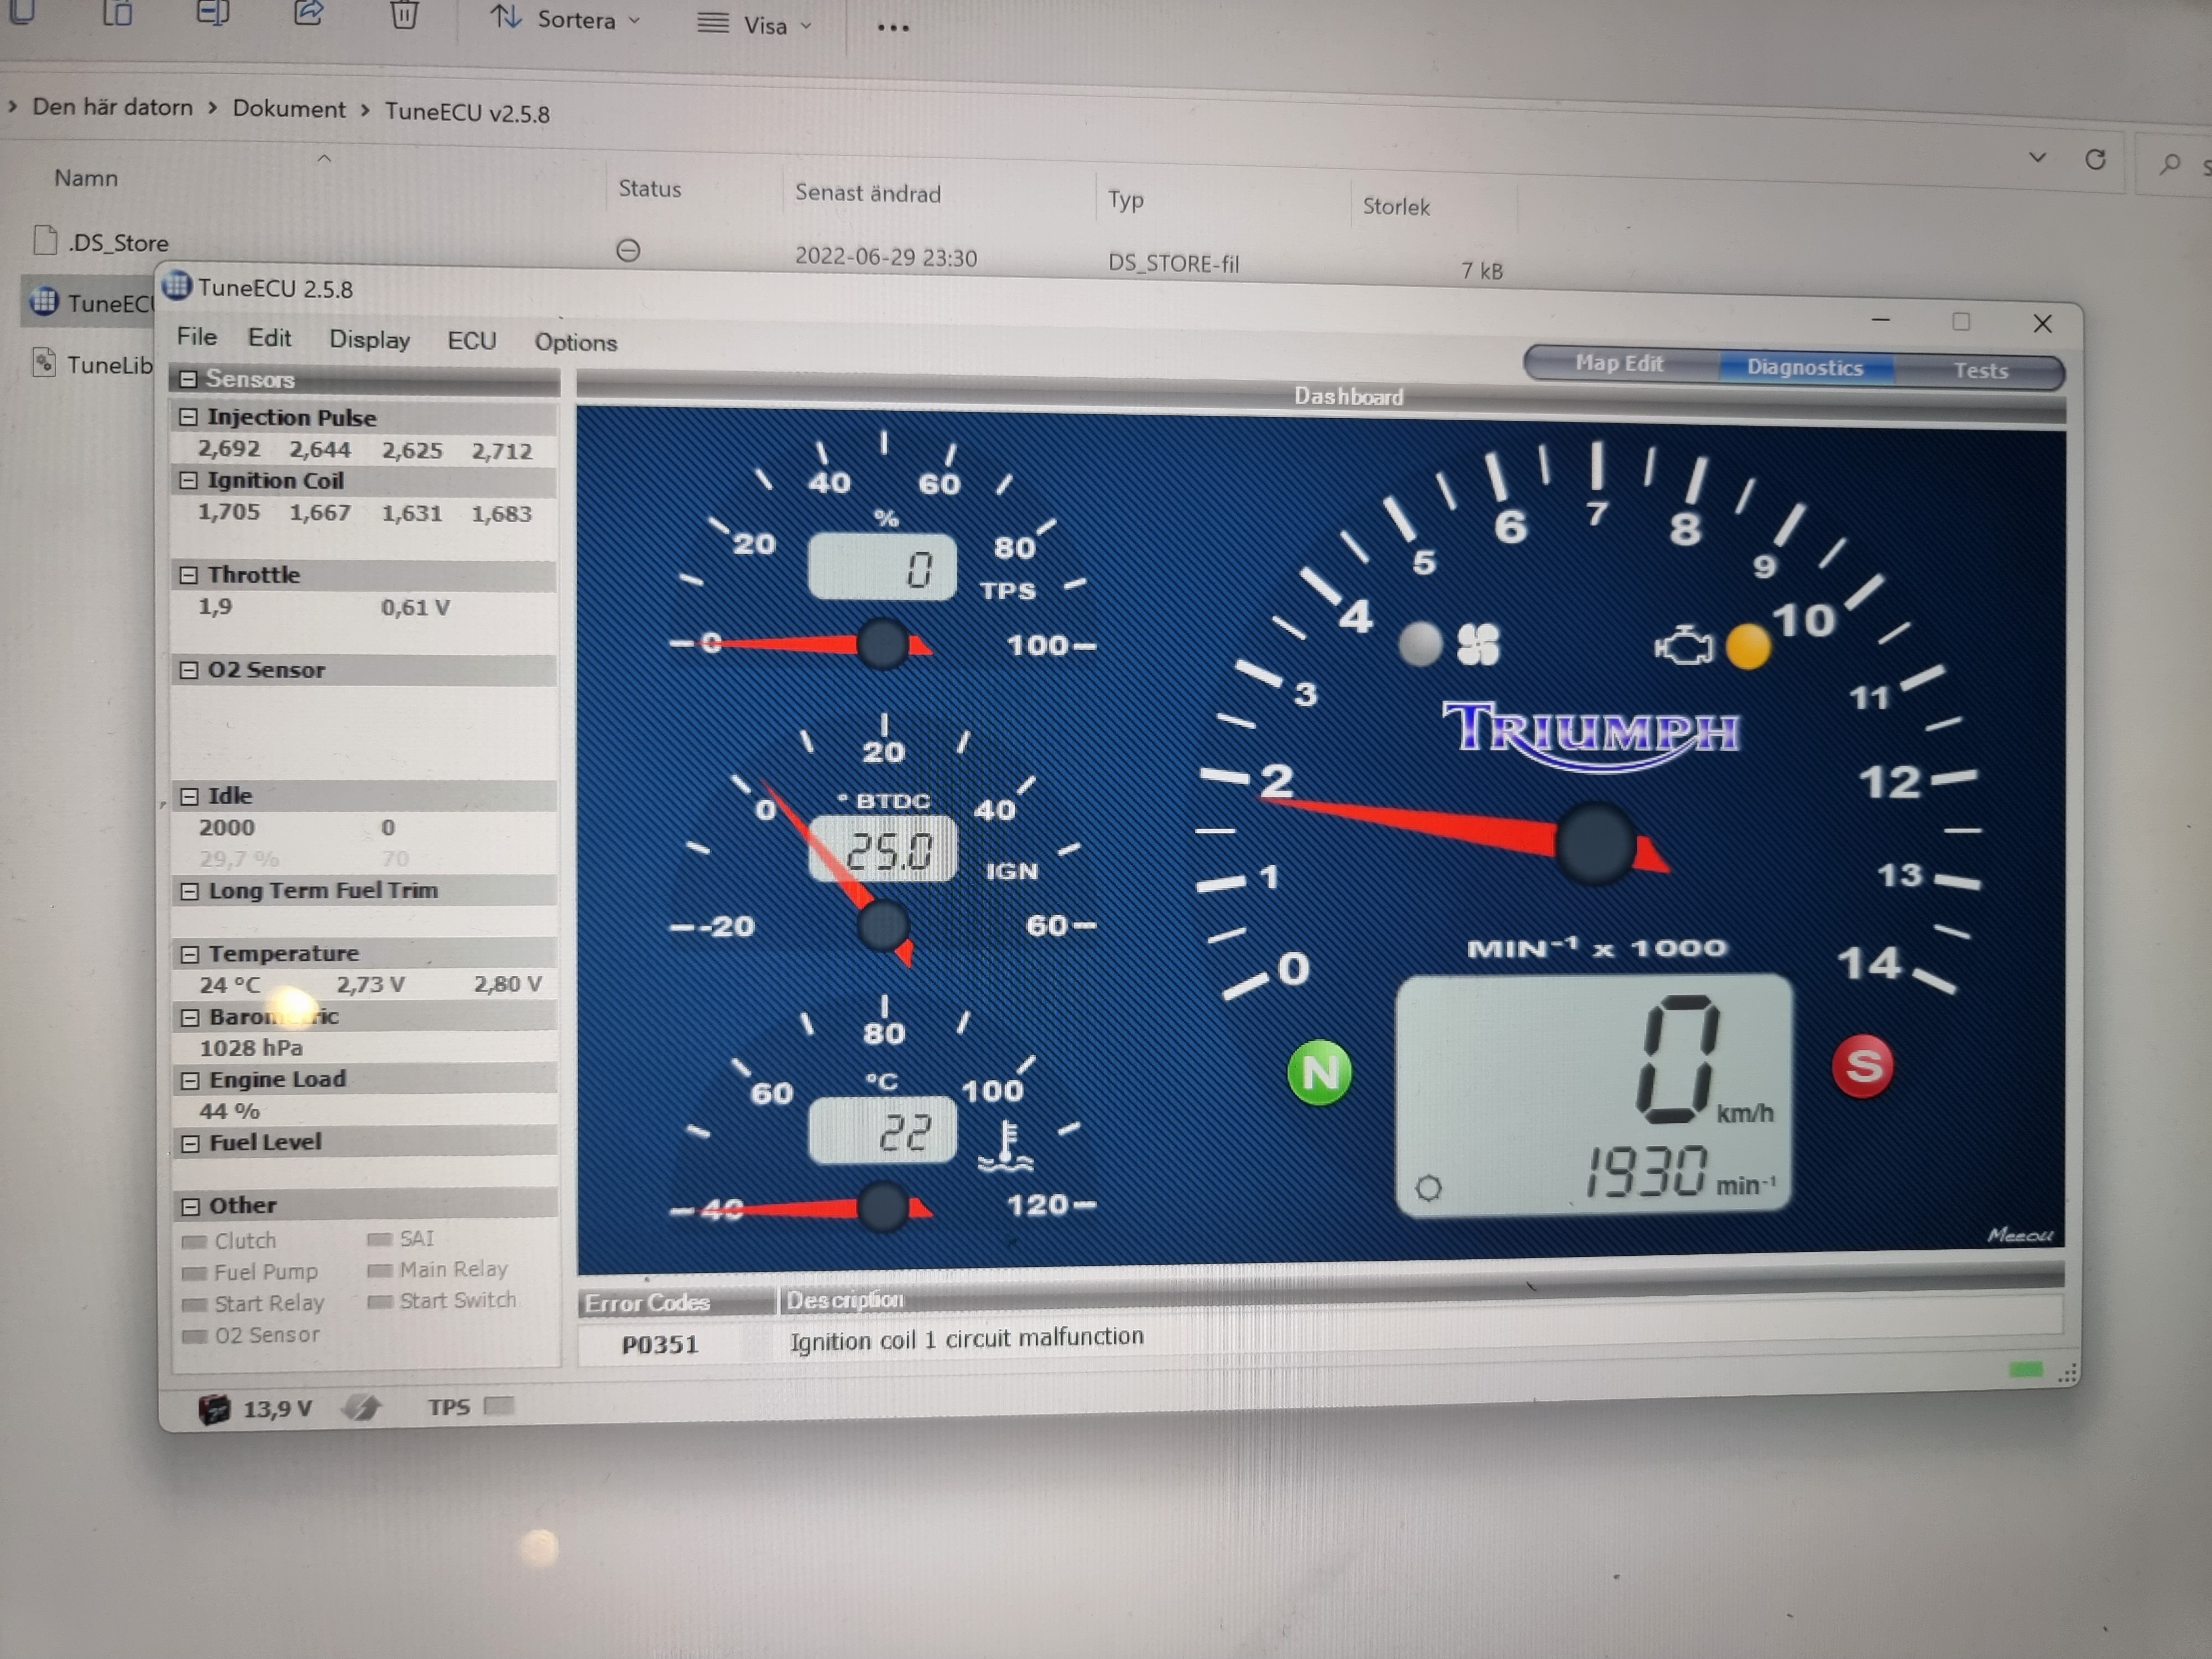Collapse the Temperature section

coord(189,954)
